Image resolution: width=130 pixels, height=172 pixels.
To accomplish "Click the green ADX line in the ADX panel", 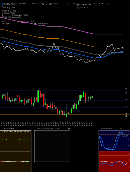I will [15, 139].
